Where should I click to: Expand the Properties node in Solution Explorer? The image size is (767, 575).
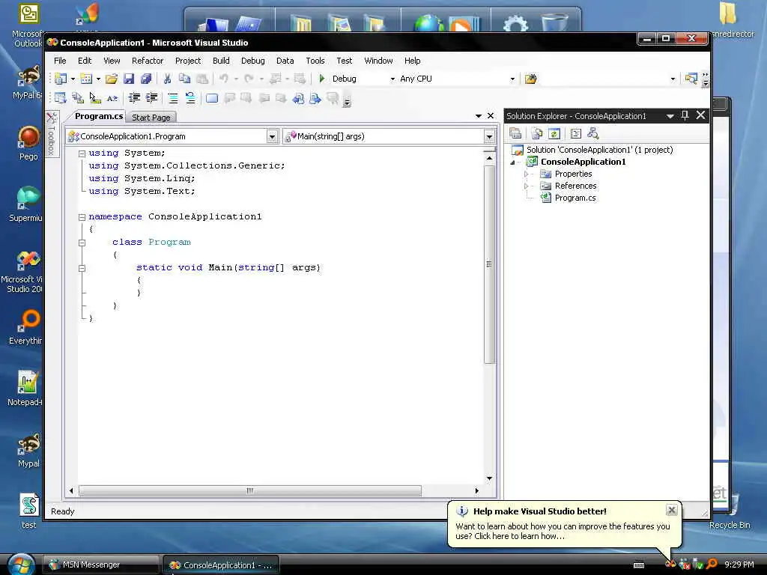(x=527, y=174)
